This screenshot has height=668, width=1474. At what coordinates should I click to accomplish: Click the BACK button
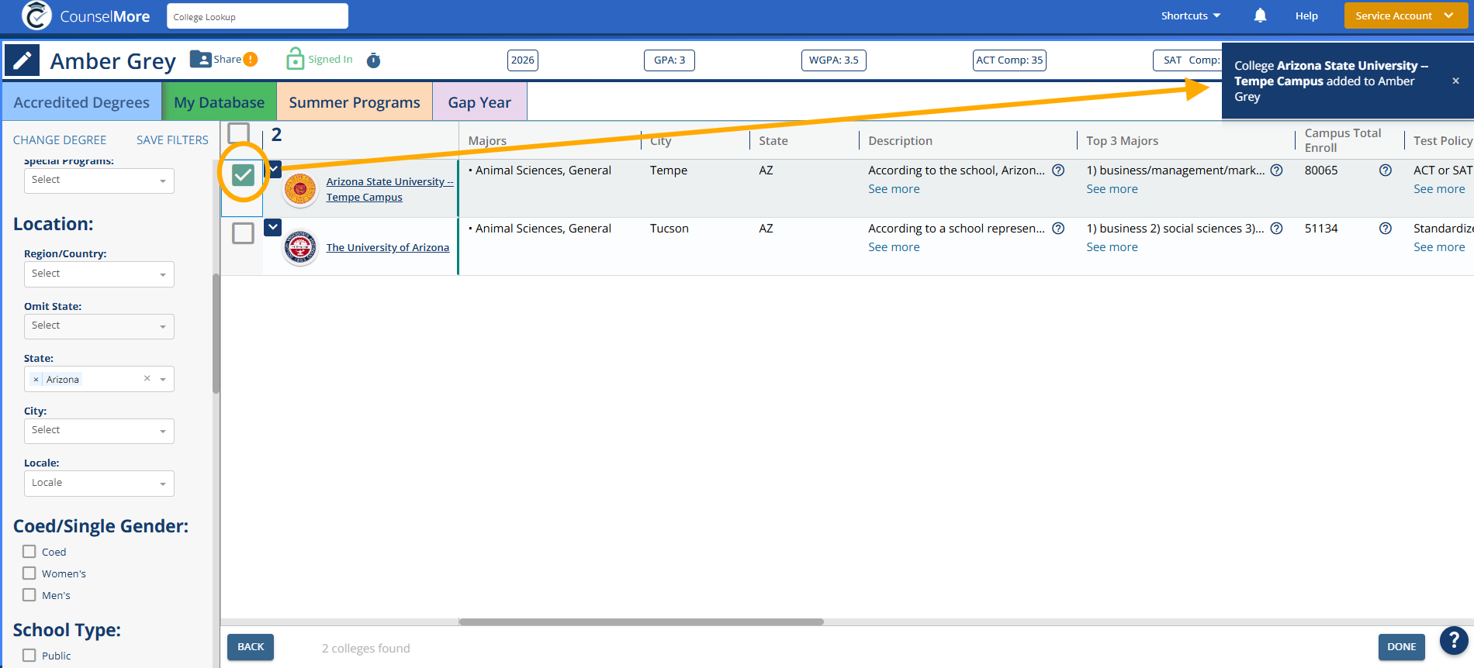(251, 647)
